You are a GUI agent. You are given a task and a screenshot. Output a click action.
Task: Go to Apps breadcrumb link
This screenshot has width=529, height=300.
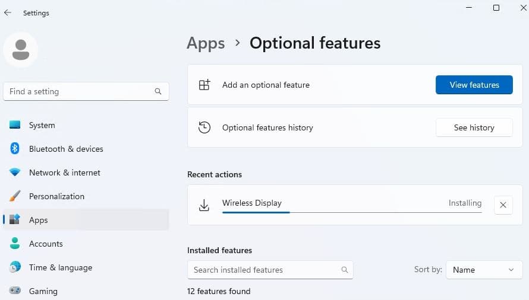pyautogui.click(x=206, y=43)
